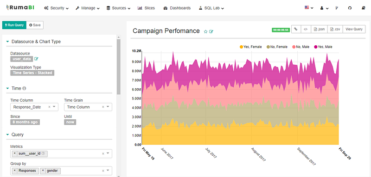Image resolution: width=371 pixels, height=177 pixels.
Task: Collapse the Datasource & Chart Type section
Action: (7, 42)
